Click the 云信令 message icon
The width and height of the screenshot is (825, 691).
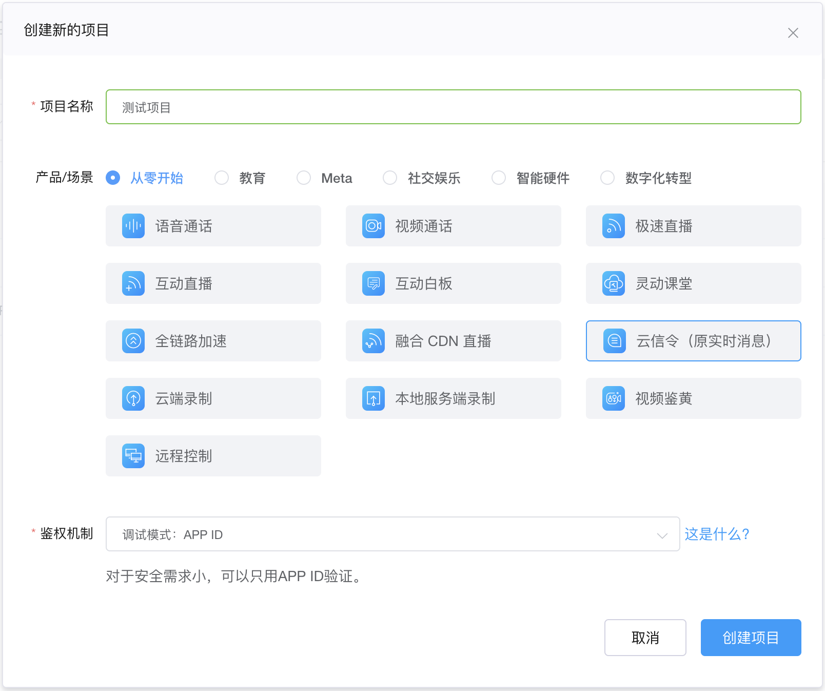615,341
